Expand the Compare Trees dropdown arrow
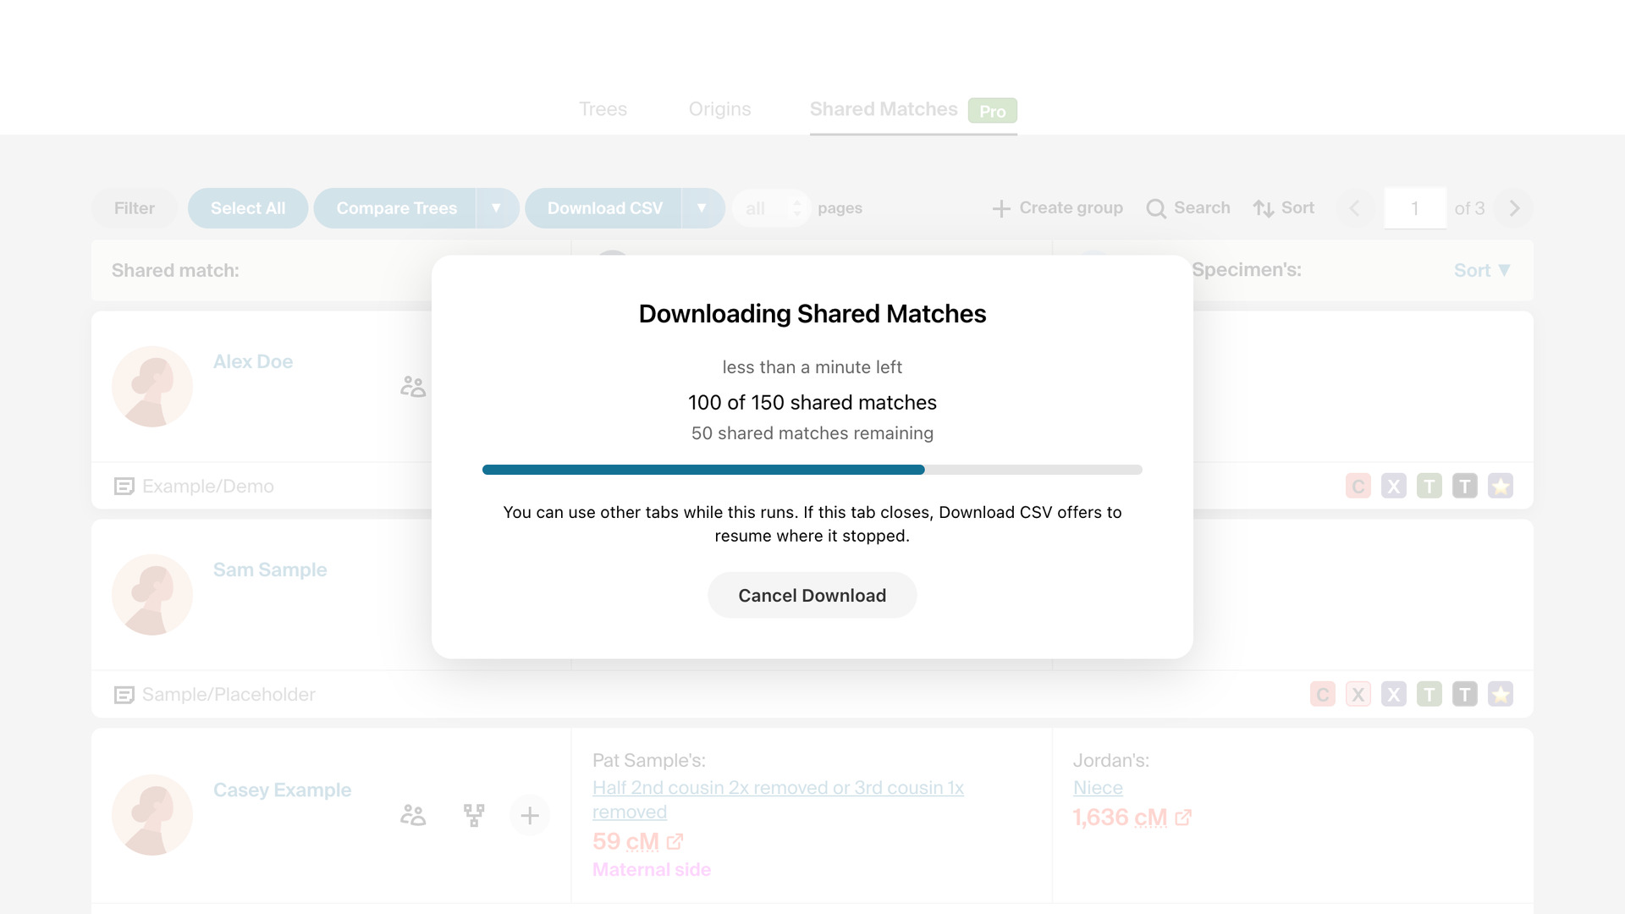The width and height of the screenshot is (1625, 914). click(x=497, y=208)
